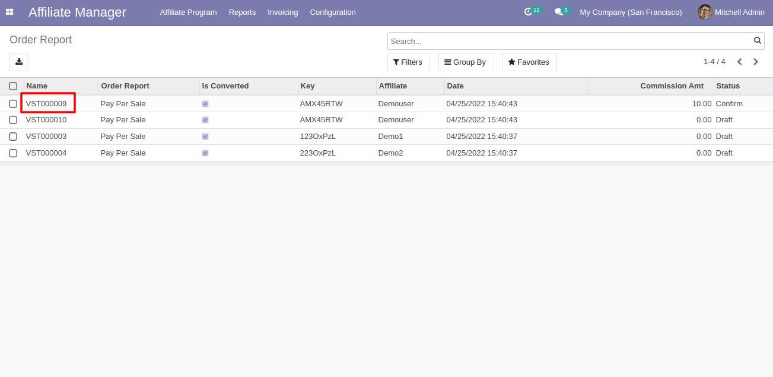773x377 pixels.
Task: Click the download export icon button
Action: click(x=19, y=62)
